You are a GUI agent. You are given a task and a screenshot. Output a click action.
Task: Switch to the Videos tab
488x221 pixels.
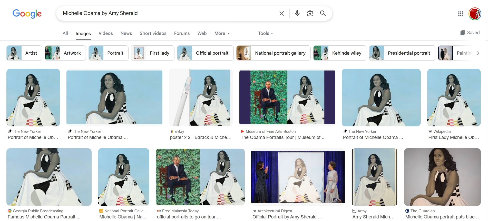106,33
